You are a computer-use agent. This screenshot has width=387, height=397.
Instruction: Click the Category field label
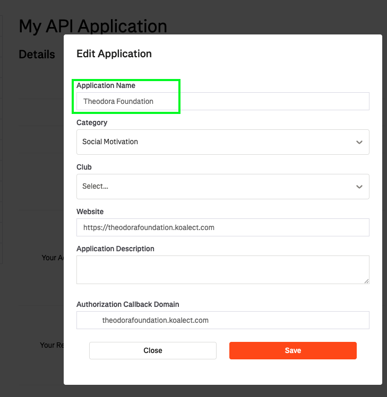(x=92, y=122)
